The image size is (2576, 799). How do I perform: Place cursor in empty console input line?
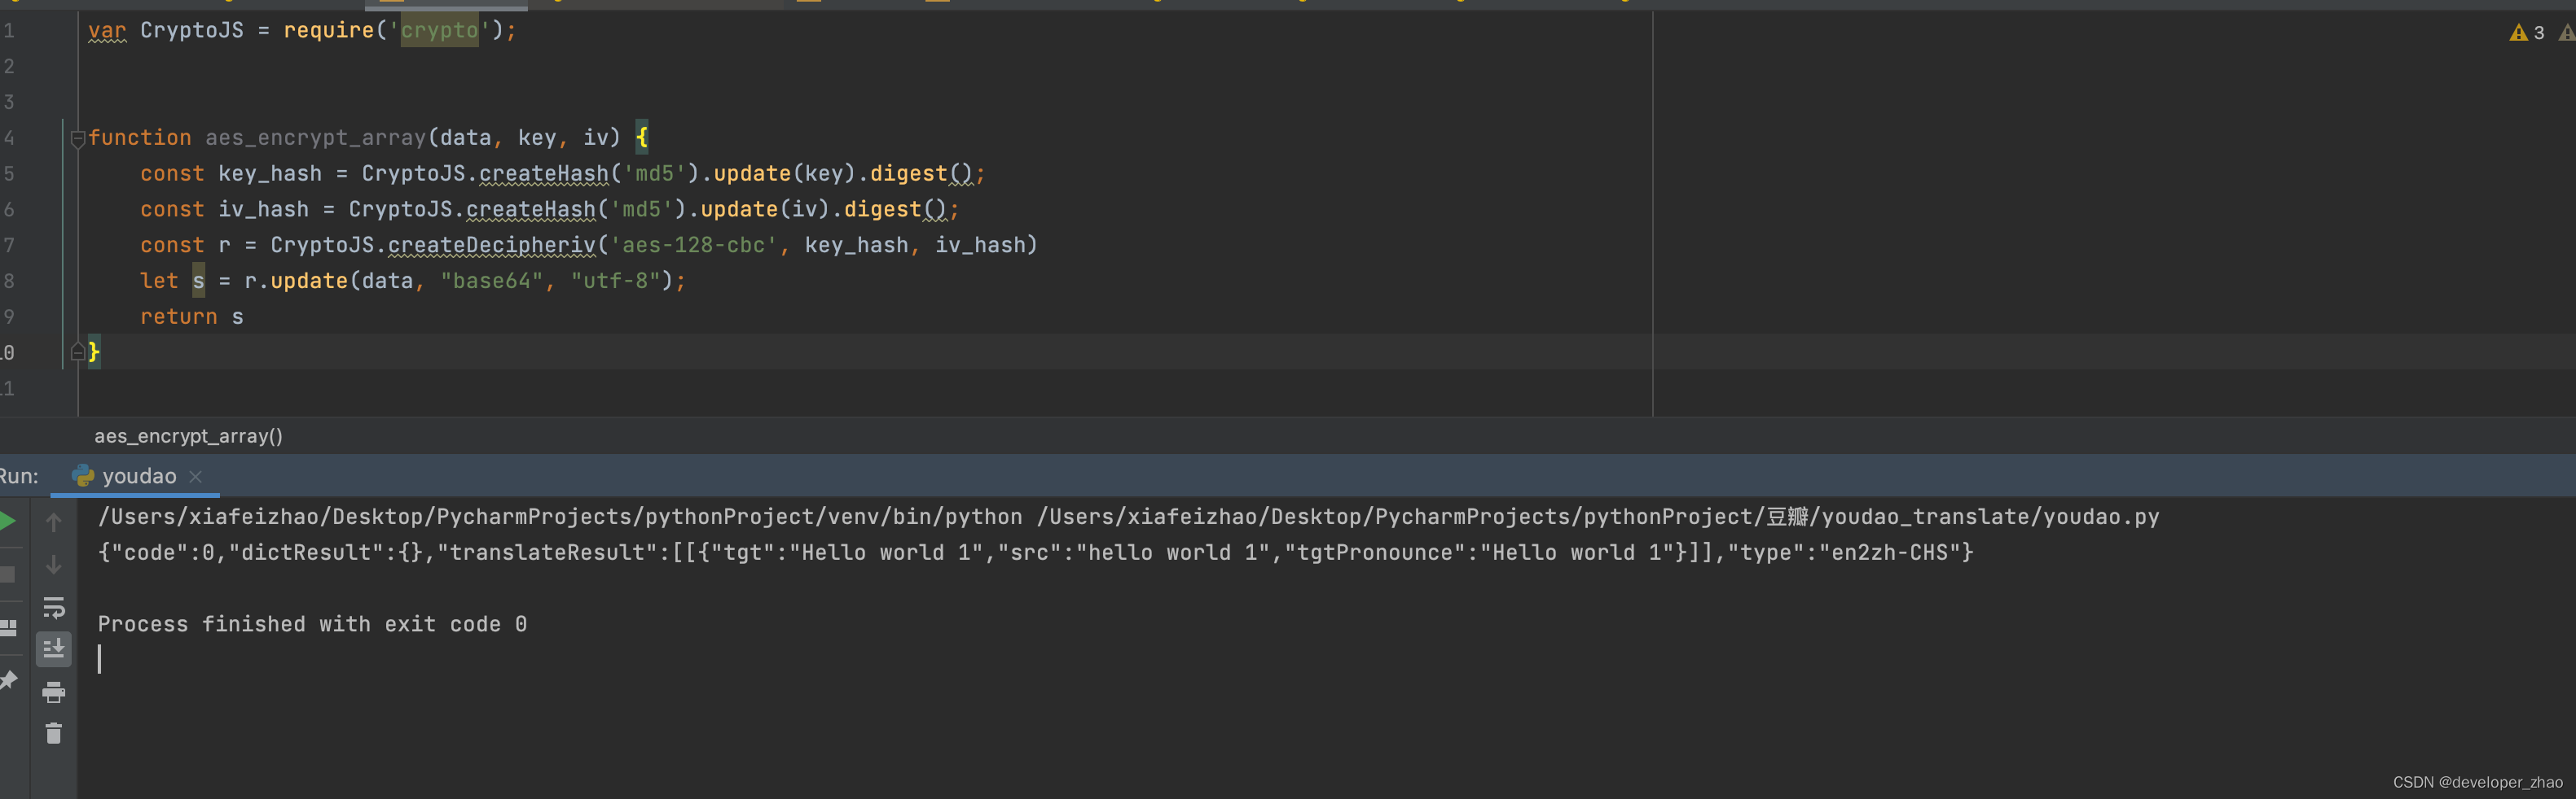(100, 659)
